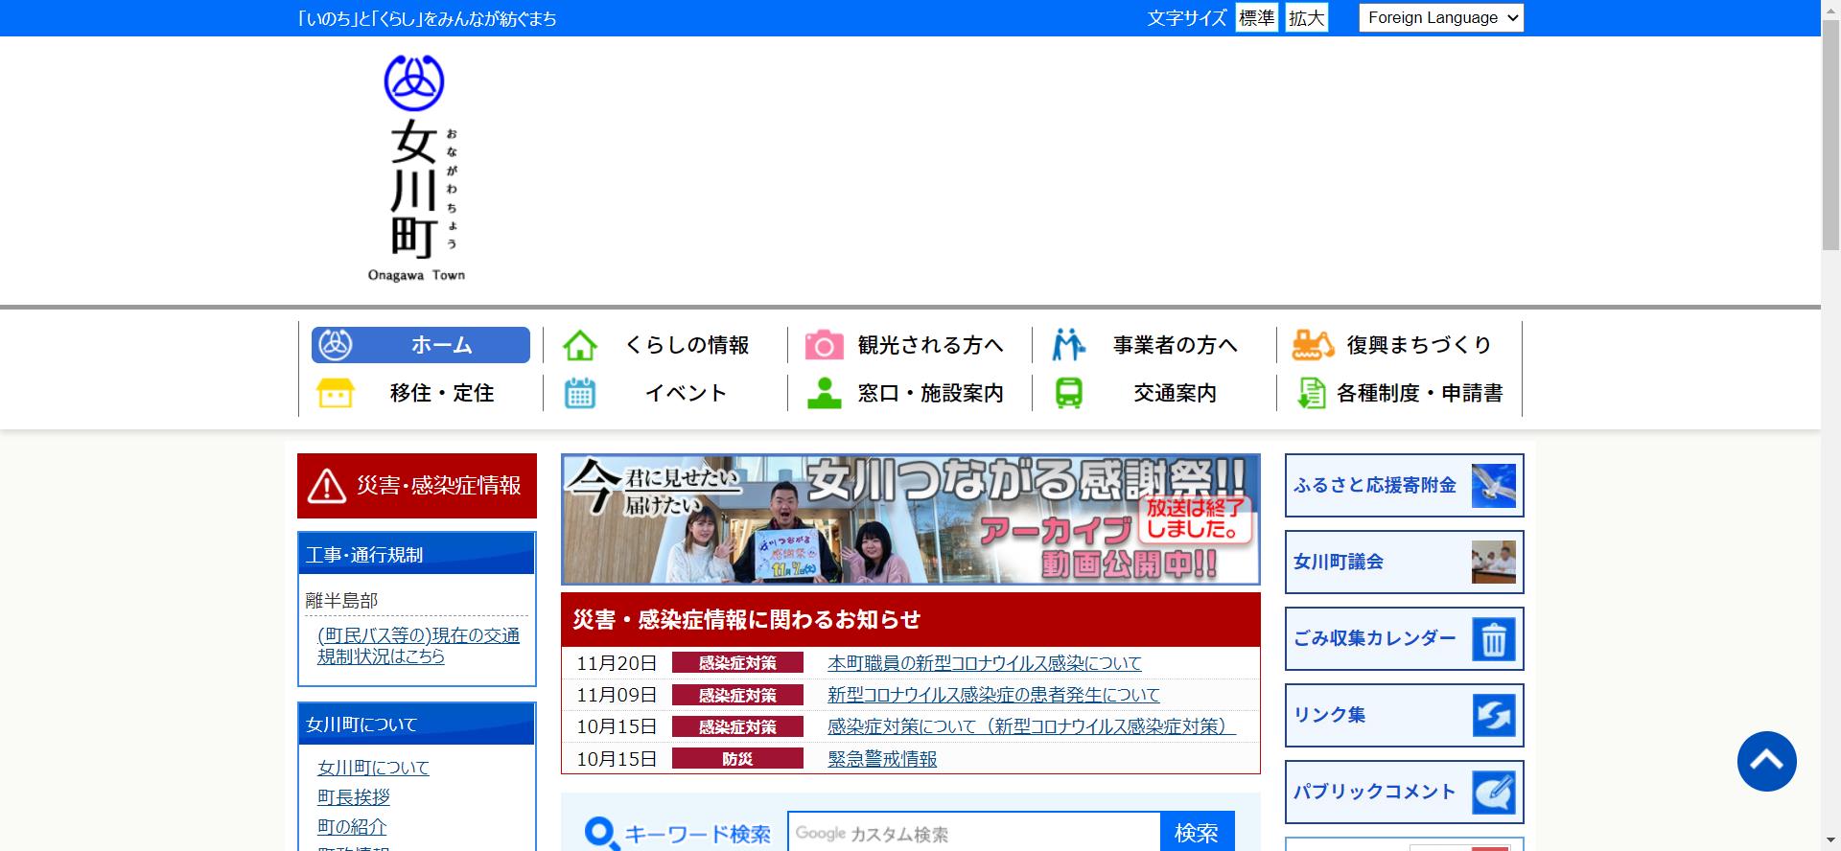Click the 工事・通行規制 panel header

pos(417,554)
